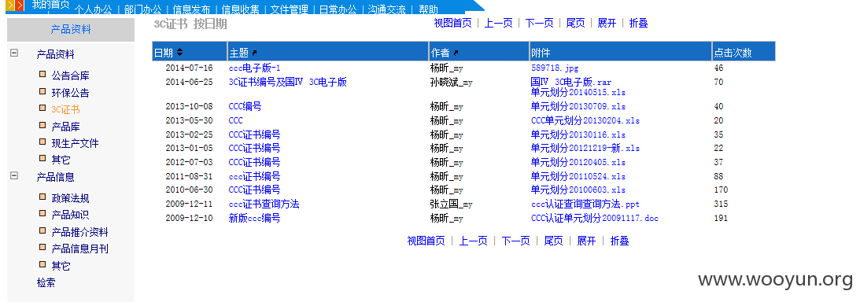Click the date cell 2013-10-08
Screen dimensions: 860x302
coord(189,106)
